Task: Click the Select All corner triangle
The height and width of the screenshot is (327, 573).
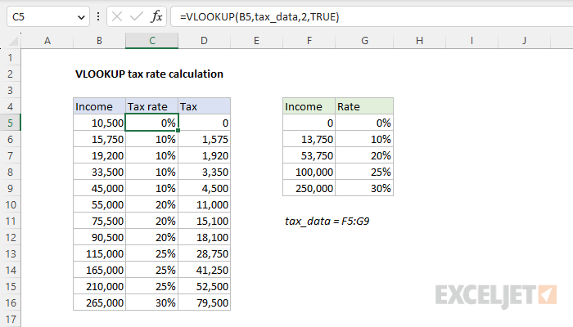Action: (x=13, y=41)
